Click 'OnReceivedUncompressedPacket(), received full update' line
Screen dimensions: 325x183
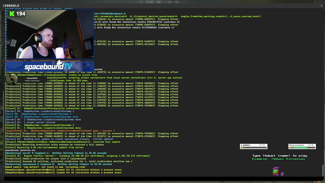[62, 142]
